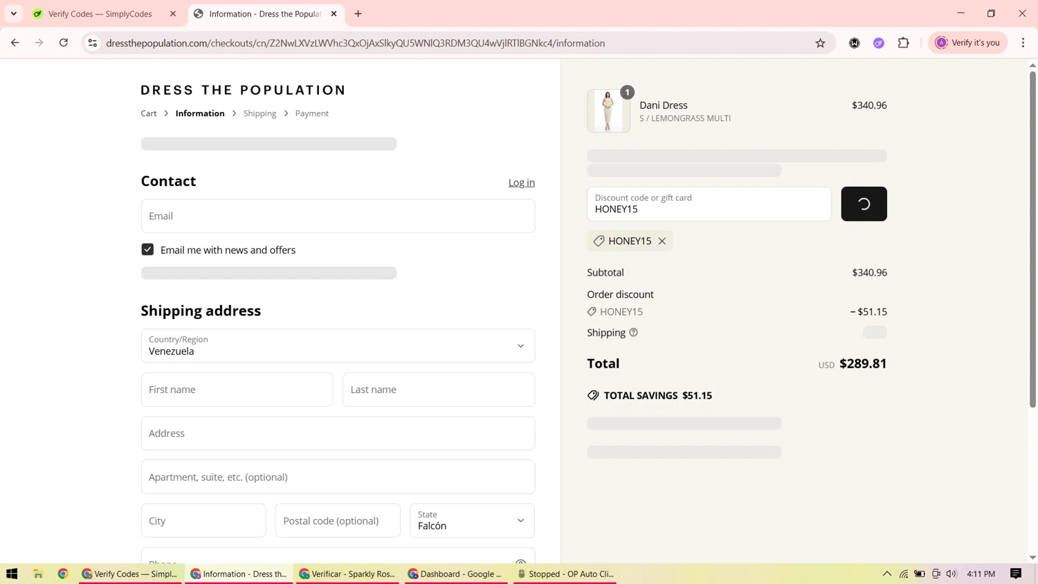1038x584 pixels.
Task: Close the Verify Codes — SimplyCodes tab
Action: click(173, 14)
